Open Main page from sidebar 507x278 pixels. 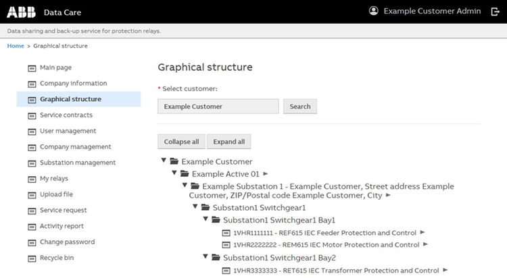55,67
